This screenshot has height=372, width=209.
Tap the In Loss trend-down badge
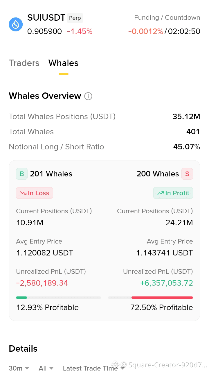(x=35, y=193)
